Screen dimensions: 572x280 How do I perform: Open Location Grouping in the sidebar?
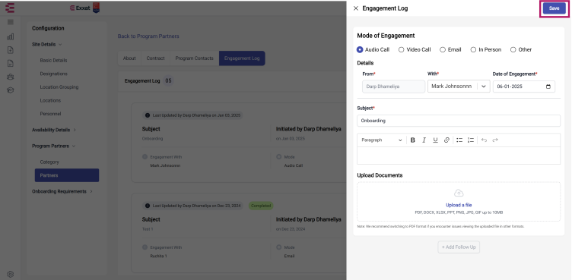59,87
